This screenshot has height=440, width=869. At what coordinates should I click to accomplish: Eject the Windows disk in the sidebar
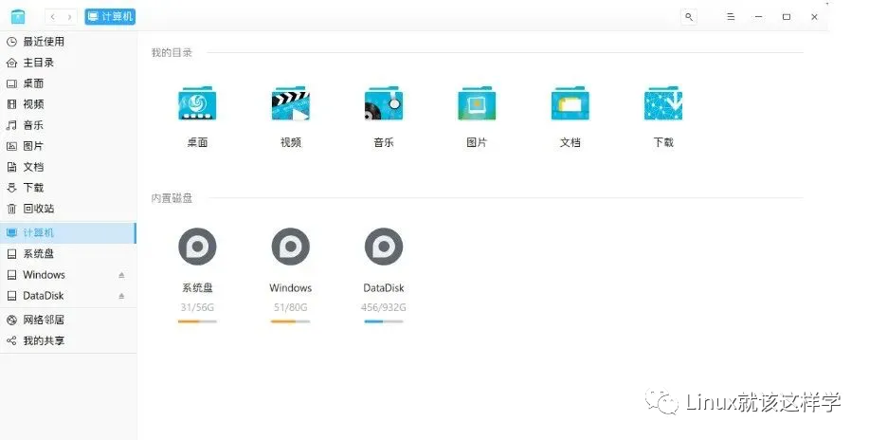click(x=121, y=275)
